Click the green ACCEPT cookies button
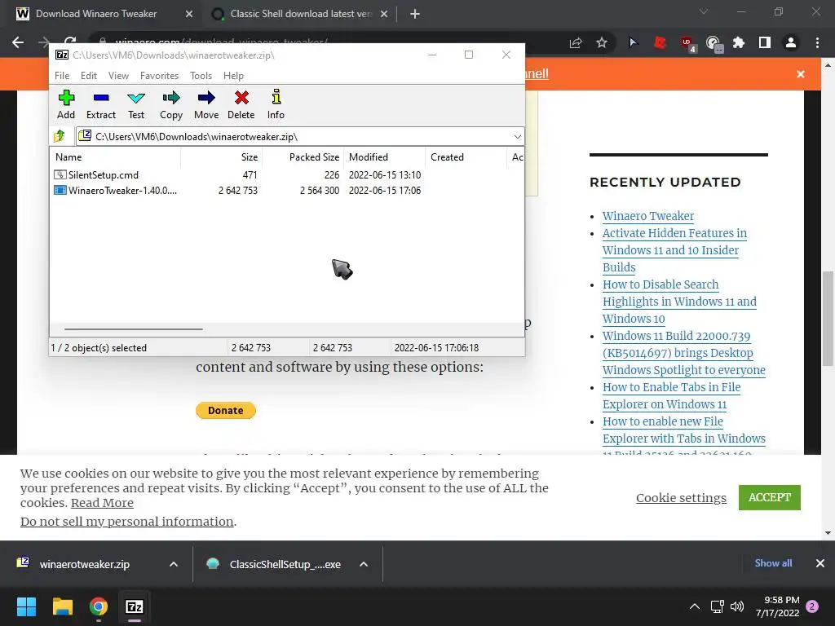 [770, 497]
